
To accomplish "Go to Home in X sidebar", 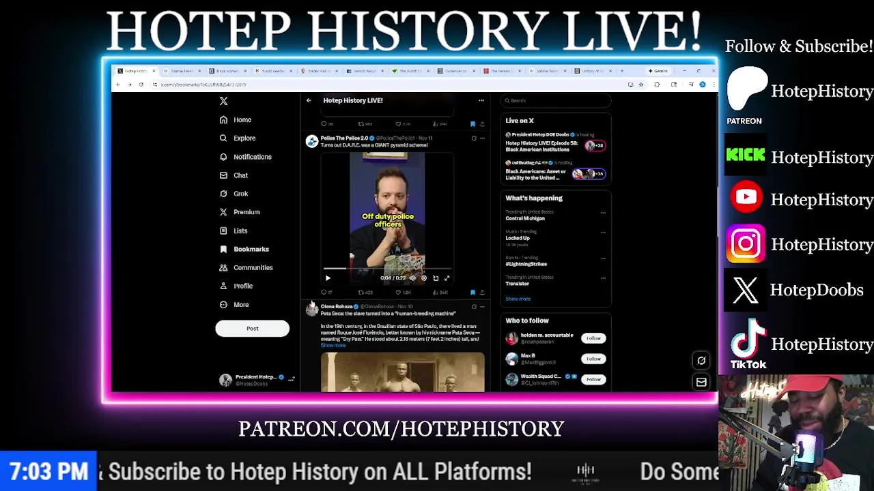I will pyautogui.click(x=236, y=120).
